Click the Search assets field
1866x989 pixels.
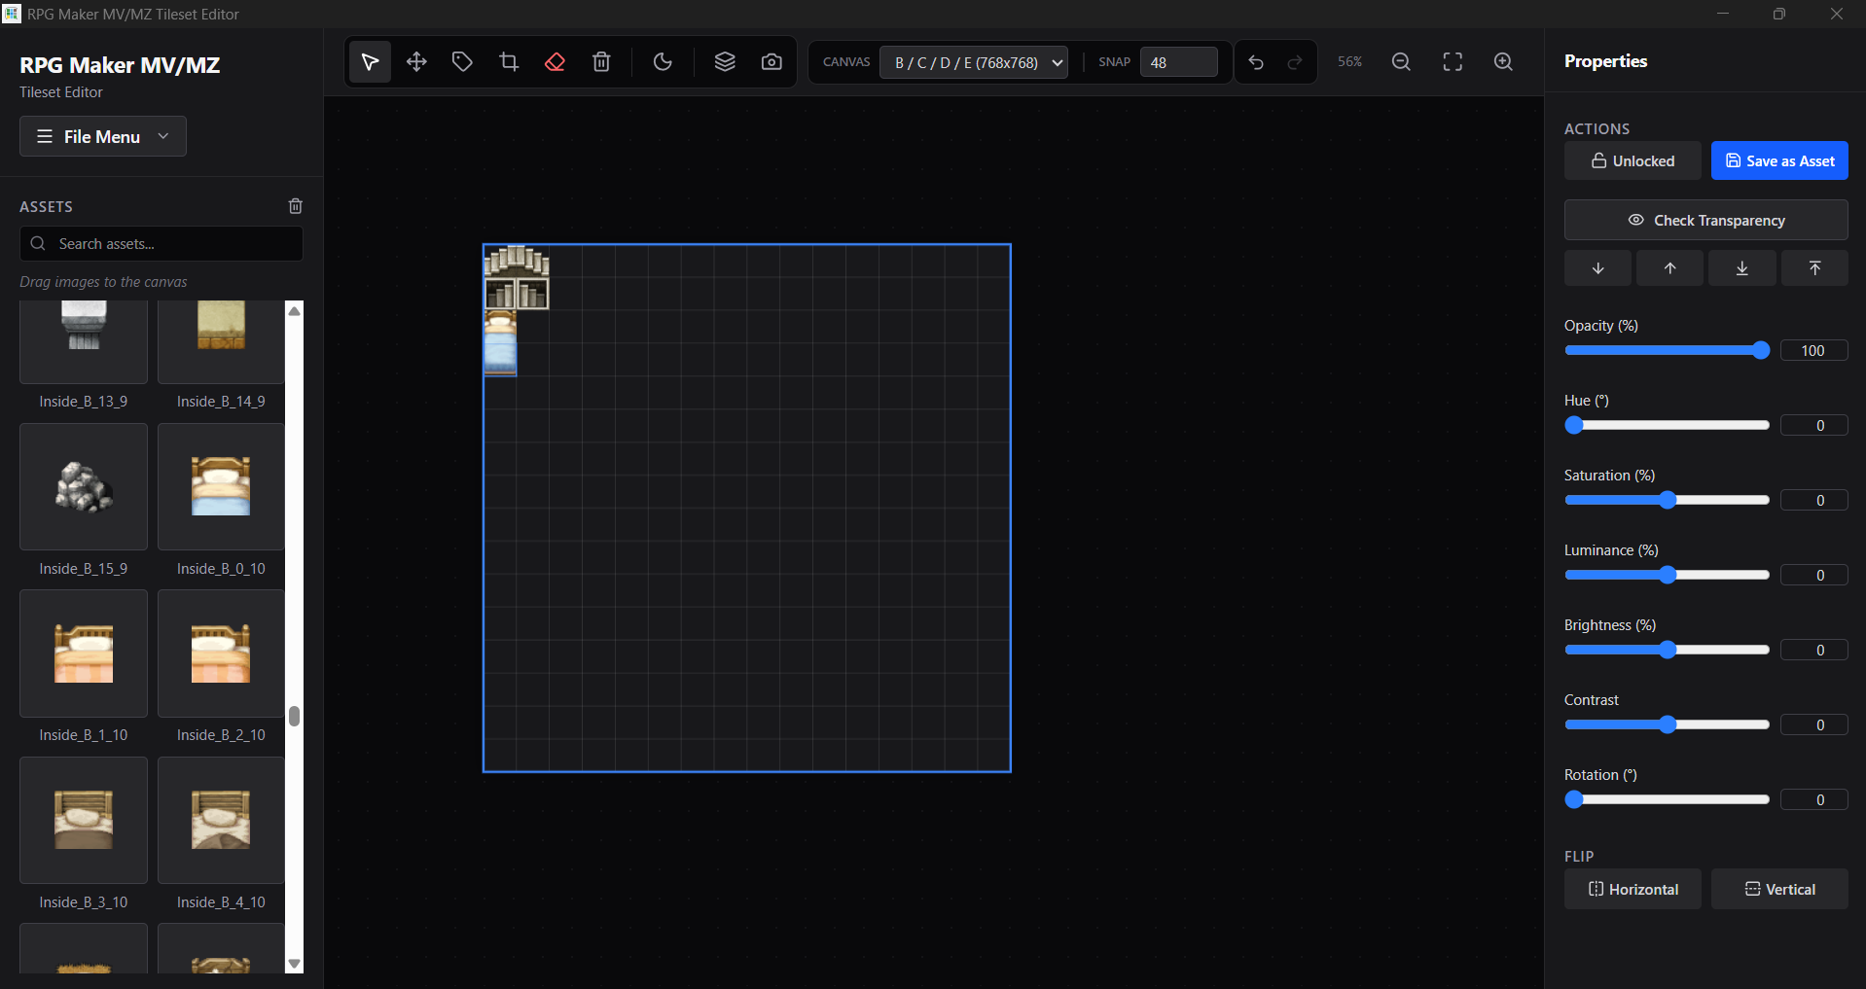coord(161,244)
